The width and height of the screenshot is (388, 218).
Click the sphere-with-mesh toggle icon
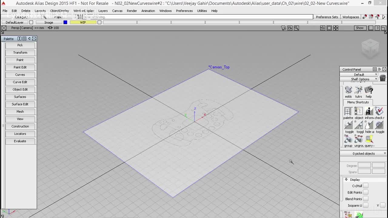379,125
